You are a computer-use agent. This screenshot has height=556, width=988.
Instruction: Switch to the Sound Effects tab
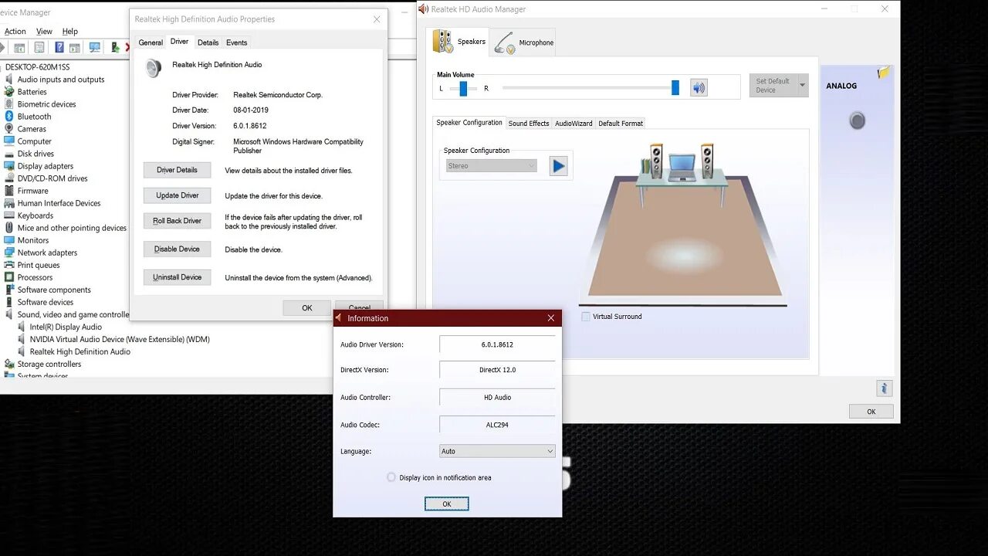point(529,124)
